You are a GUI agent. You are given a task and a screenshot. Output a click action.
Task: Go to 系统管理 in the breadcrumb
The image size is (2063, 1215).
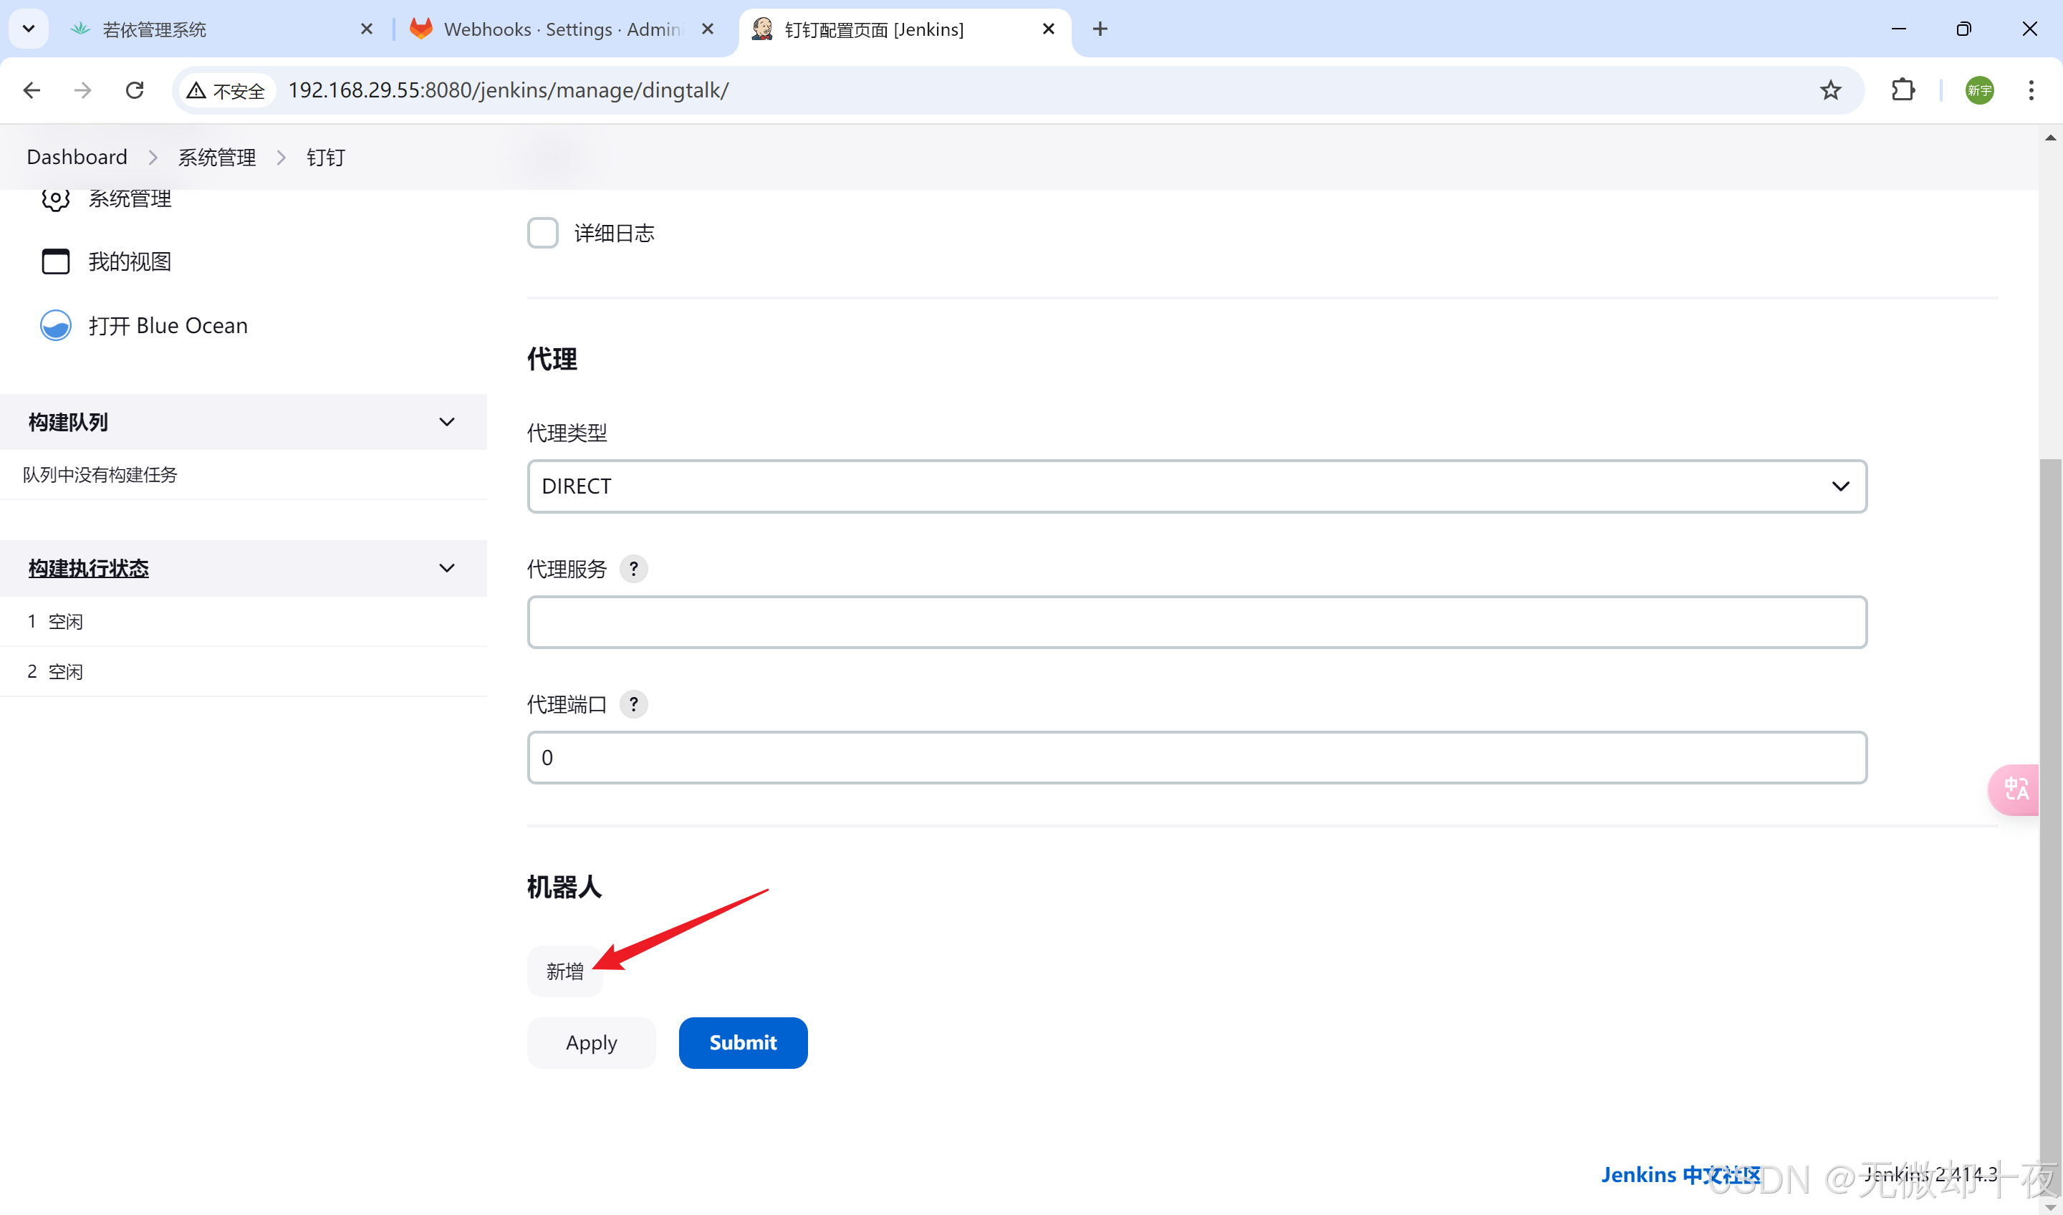217,157
